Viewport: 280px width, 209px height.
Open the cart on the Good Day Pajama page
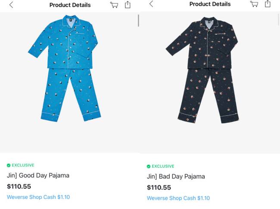pyautogui.click(x=114, y=5)
